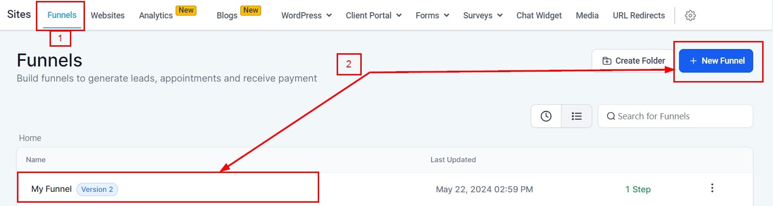
Task: Click the New badge beside Analytics
Action: coord(186,10)
